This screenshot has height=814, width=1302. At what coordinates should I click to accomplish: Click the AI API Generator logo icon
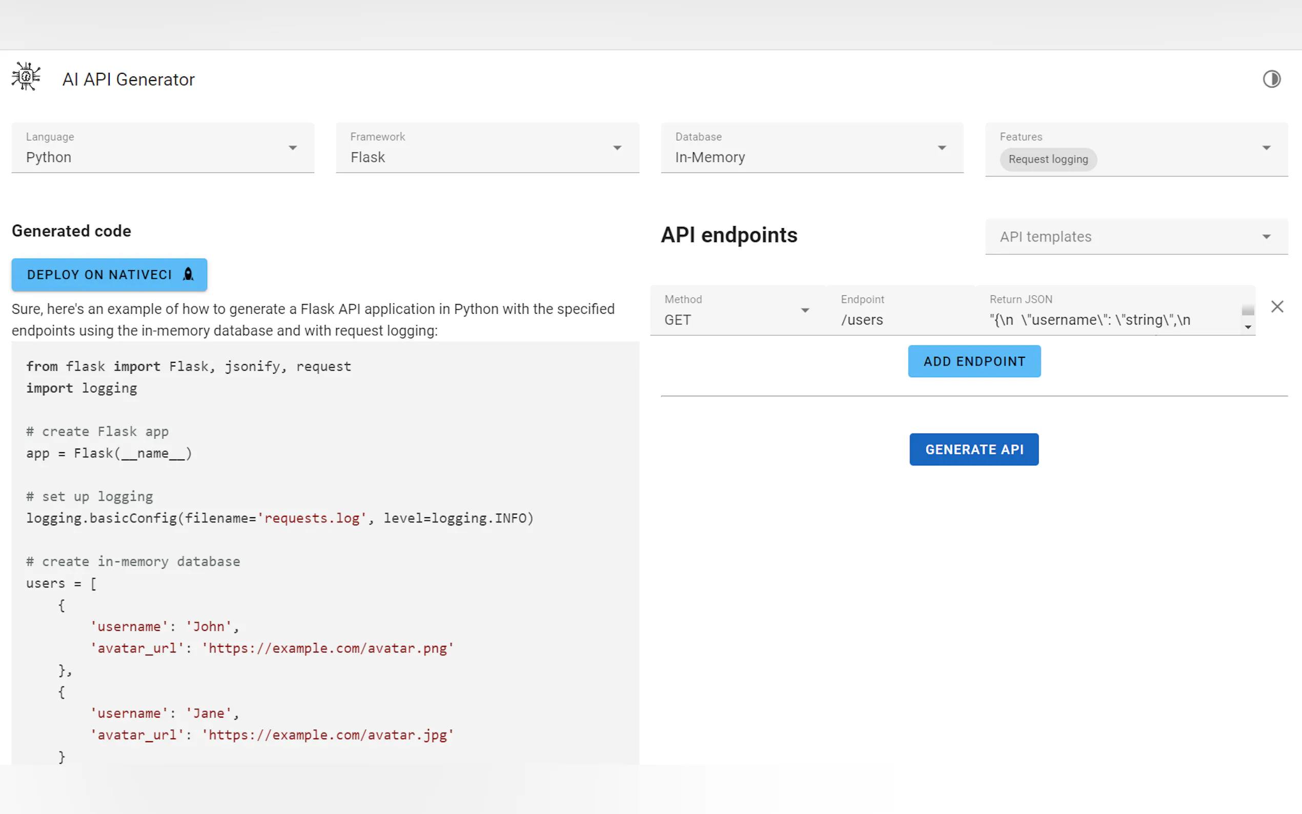(x=26, y=76)
